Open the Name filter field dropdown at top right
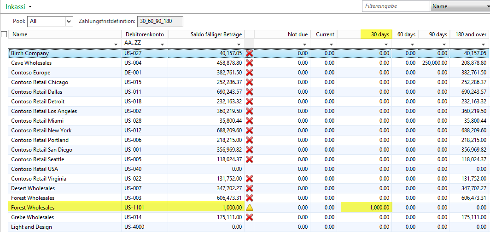The width and height of the screenshot is (490, 232). click(459, 6)
